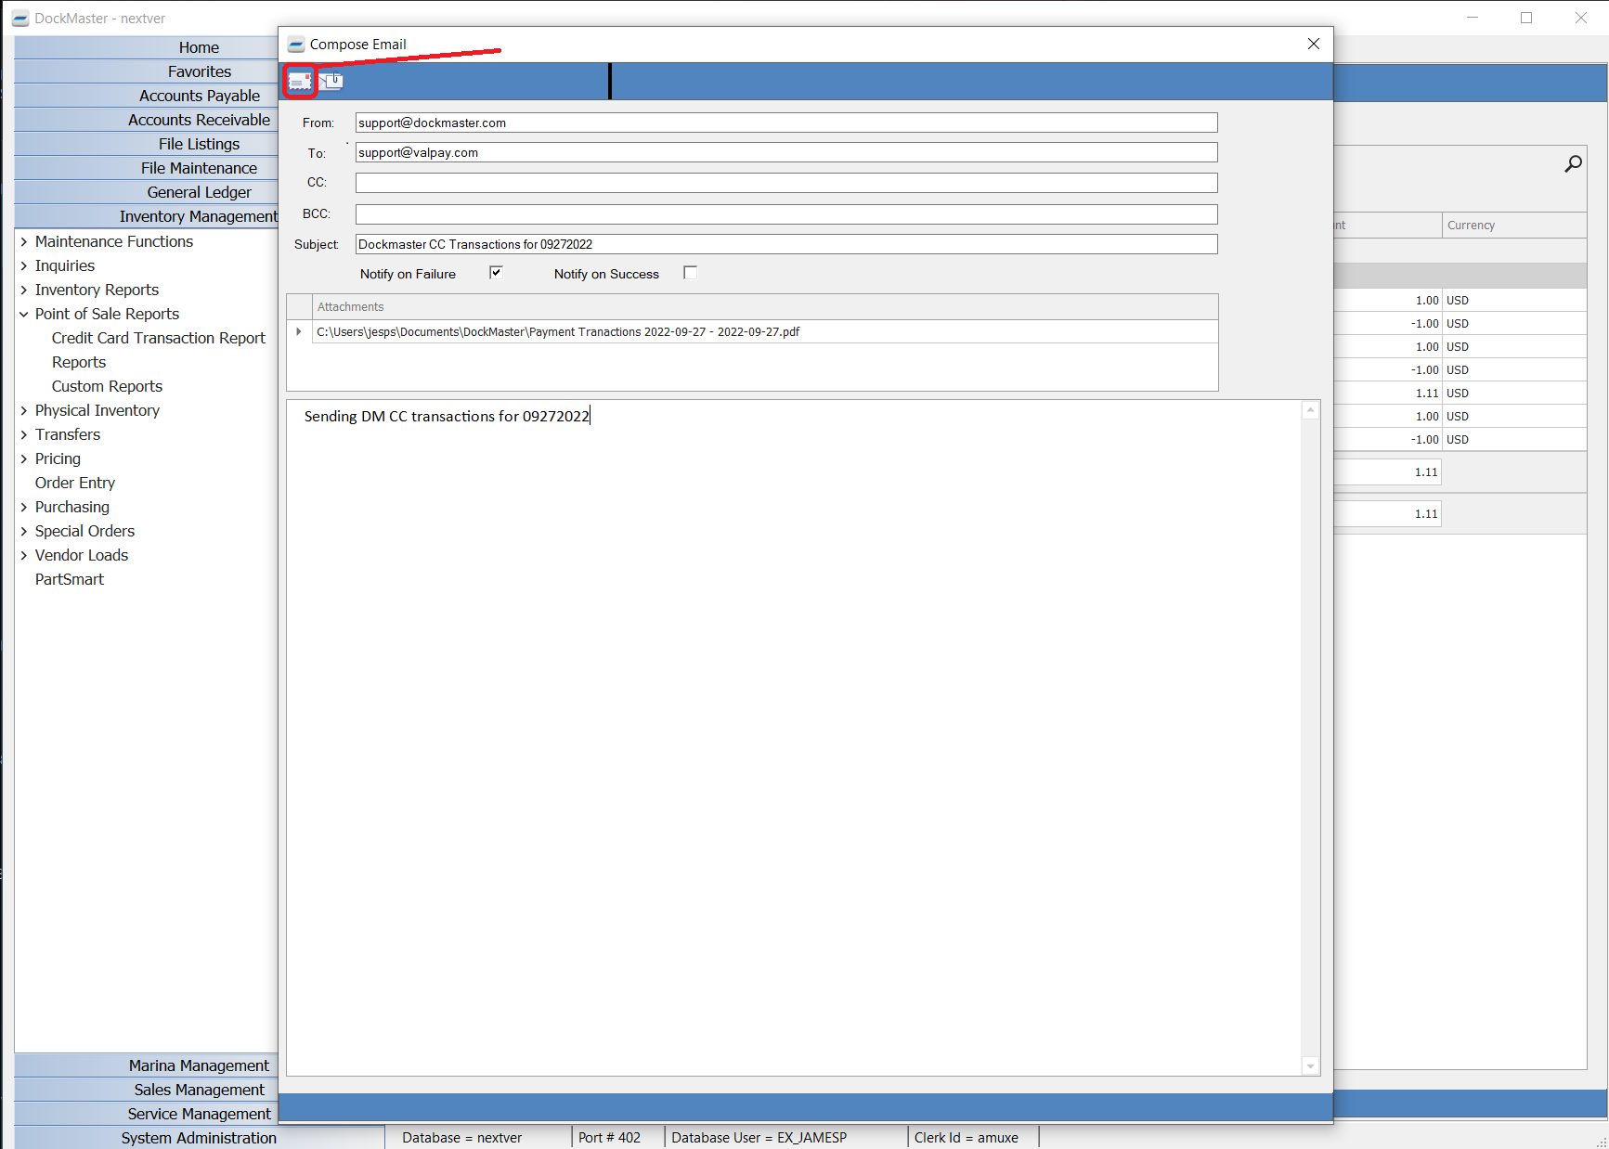Expand the attachment row arrow
The height and width of the screenshot is (1149, 1609).
click(299, 331)
